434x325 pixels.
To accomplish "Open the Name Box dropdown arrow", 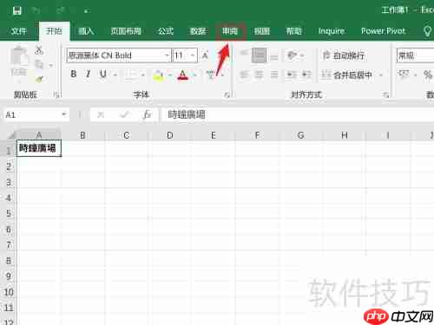I will (64, 114).
